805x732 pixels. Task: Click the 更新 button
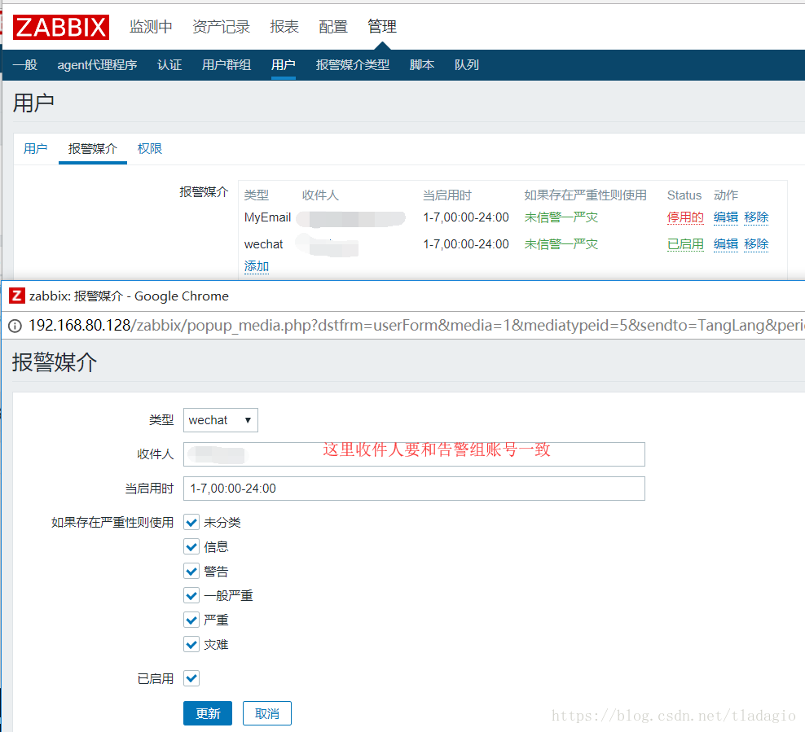pos(208,713)
